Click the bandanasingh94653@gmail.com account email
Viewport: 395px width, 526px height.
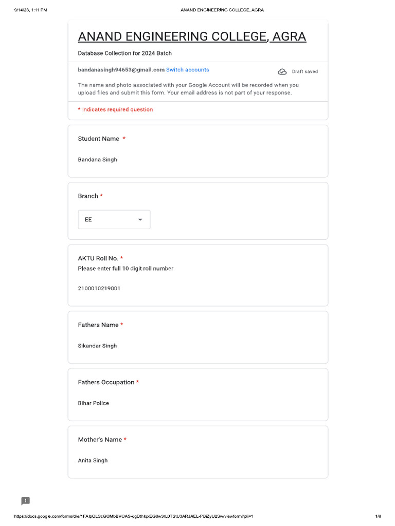121,70
